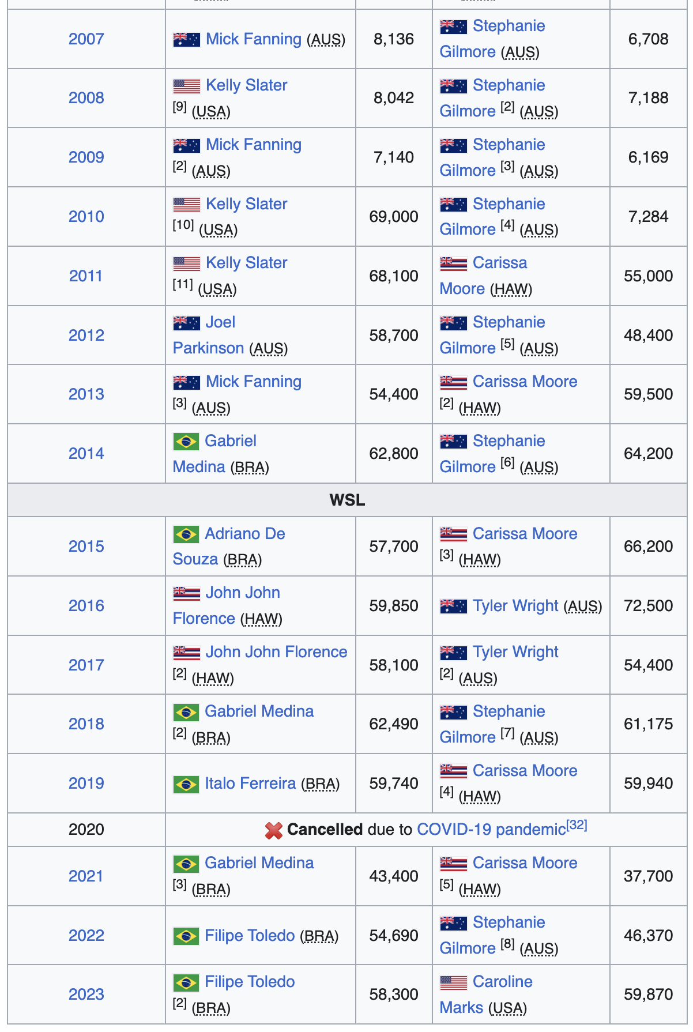Click the red cross icon beside Cancelled
Screen dimensions: 693x1032
(x=274, y=831)
